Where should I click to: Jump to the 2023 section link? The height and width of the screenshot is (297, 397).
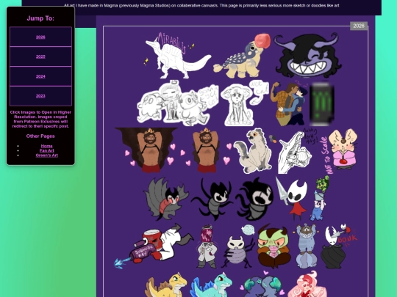pos(40,96)
